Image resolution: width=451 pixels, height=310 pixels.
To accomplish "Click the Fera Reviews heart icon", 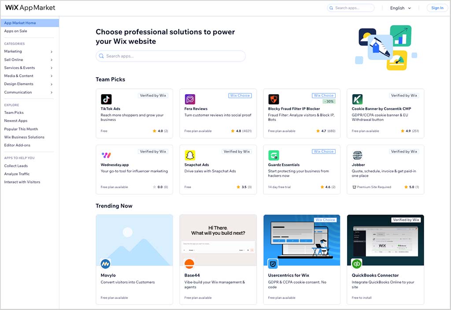I will (x=190, y=99).
